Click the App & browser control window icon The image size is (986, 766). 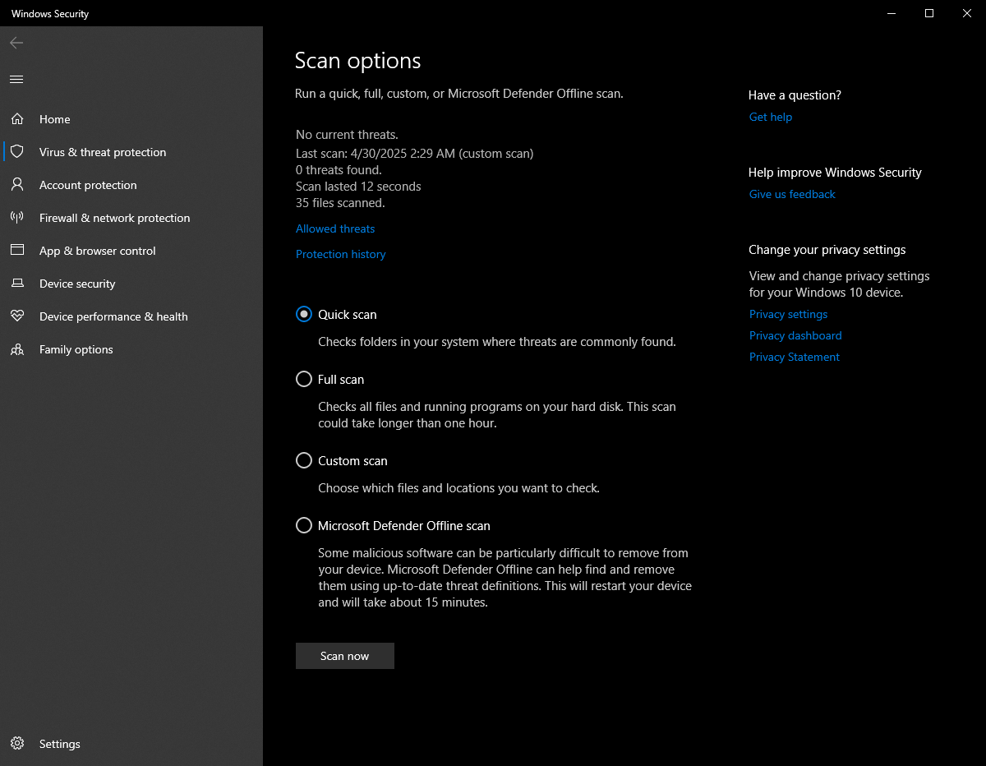(16, 251)
